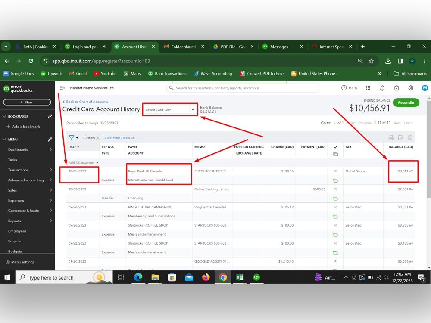
Task: Click Add a bookmark
Action: pos(23,127)
